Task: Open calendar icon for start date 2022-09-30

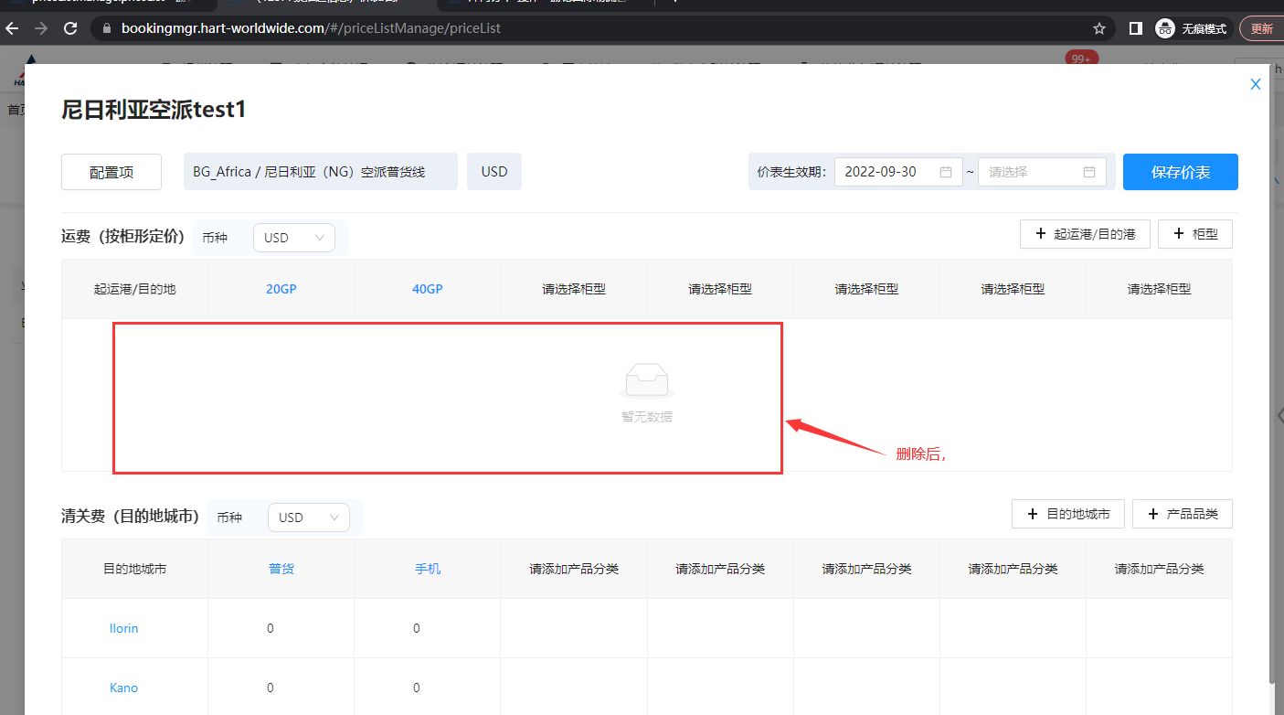Action: pos(946,172)
